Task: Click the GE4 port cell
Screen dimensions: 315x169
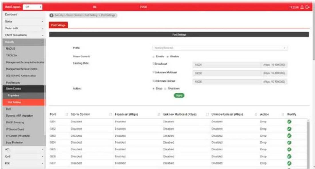Action: coord(52,142)
